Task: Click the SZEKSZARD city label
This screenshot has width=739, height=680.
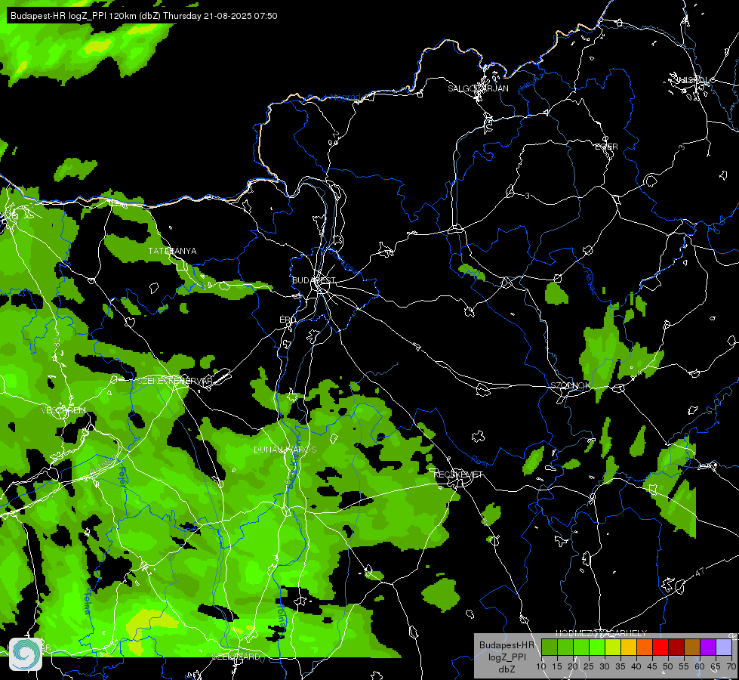Action: 236,657
